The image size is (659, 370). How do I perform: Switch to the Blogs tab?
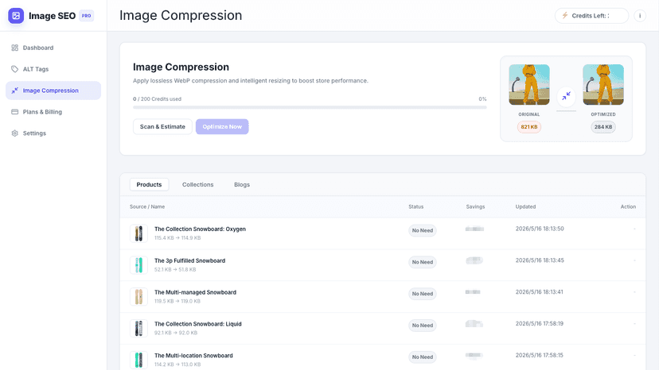pyautogui.click(x=242, y=184)
